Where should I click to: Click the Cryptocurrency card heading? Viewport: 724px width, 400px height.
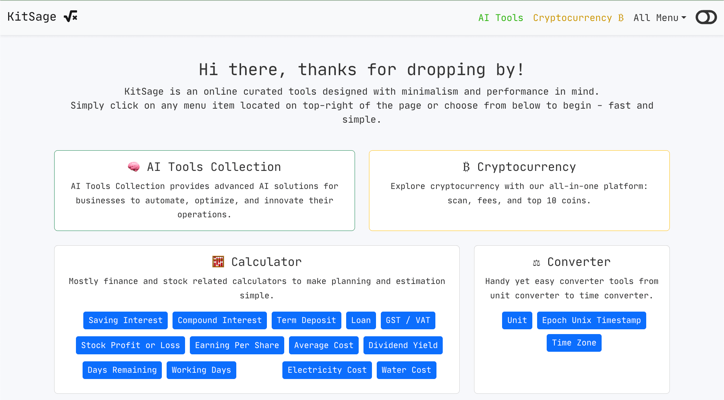pos(526,167)
